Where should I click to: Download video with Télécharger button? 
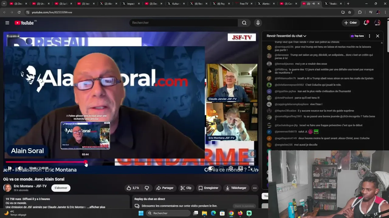pos(236,188)
